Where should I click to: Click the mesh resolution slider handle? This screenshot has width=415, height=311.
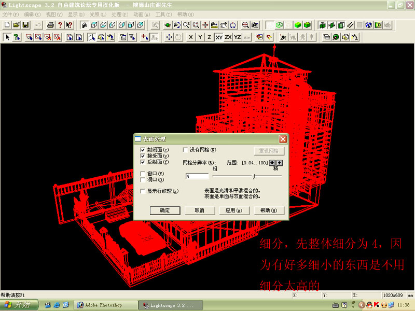254,176
